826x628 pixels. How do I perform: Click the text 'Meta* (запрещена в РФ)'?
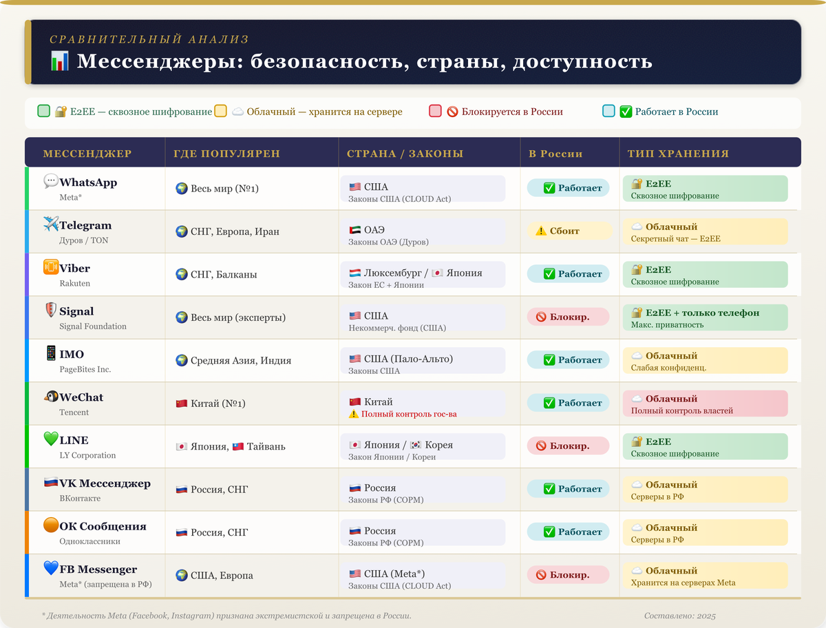click(105, 584)
